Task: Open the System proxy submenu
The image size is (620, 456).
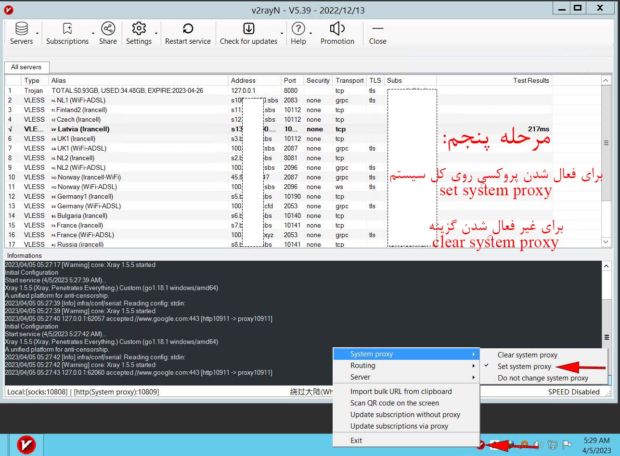Action: (x=406, y=354)
